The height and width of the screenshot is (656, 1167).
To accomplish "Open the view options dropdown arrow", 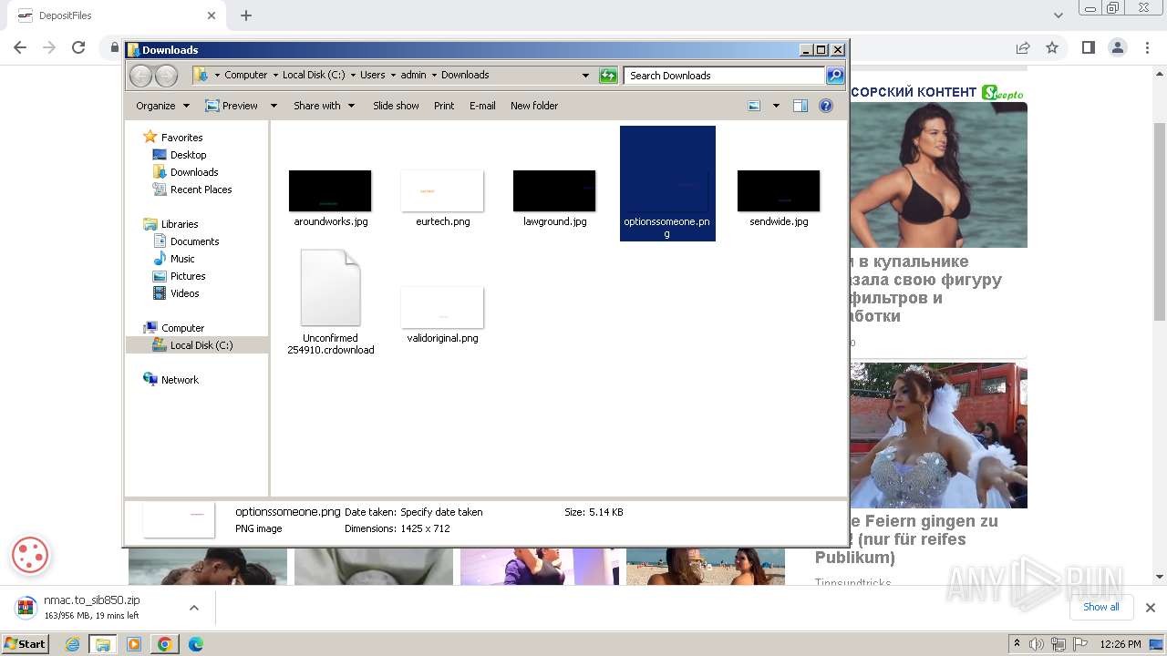I will (776, 106).
